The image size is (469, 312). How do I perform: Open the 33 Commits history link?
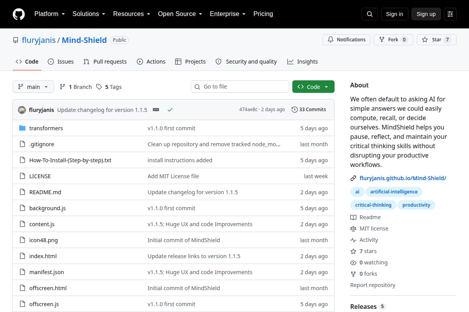pos(309,110)
